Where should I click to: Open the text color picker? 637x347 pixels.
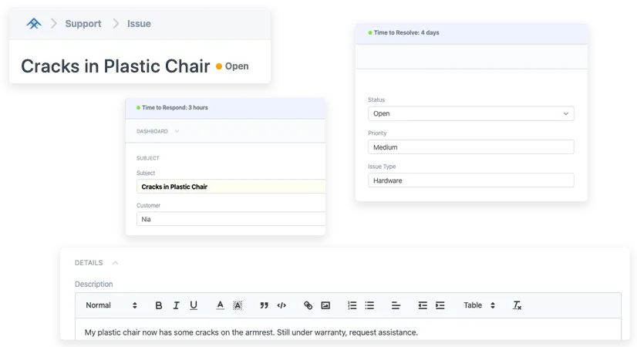(x=220, y=305)
